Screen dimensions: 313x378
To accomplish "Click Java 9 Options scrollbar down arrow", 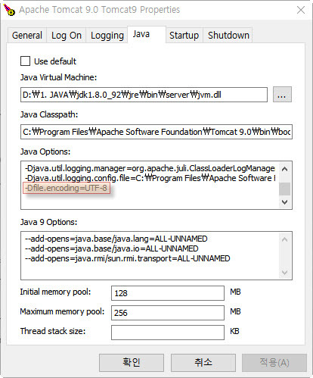I will [x=284, y=273].
